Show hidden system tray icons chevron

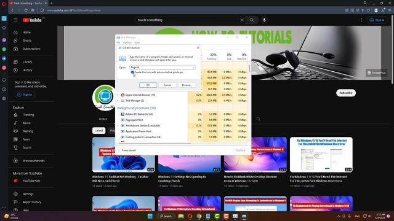point(339,216)
